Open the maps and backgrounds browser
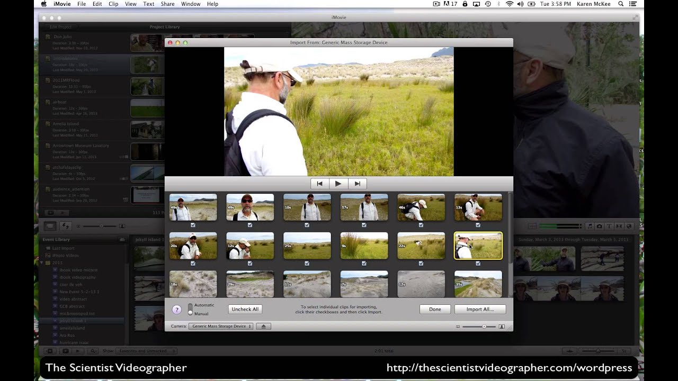678x381 pixels. 629,226
